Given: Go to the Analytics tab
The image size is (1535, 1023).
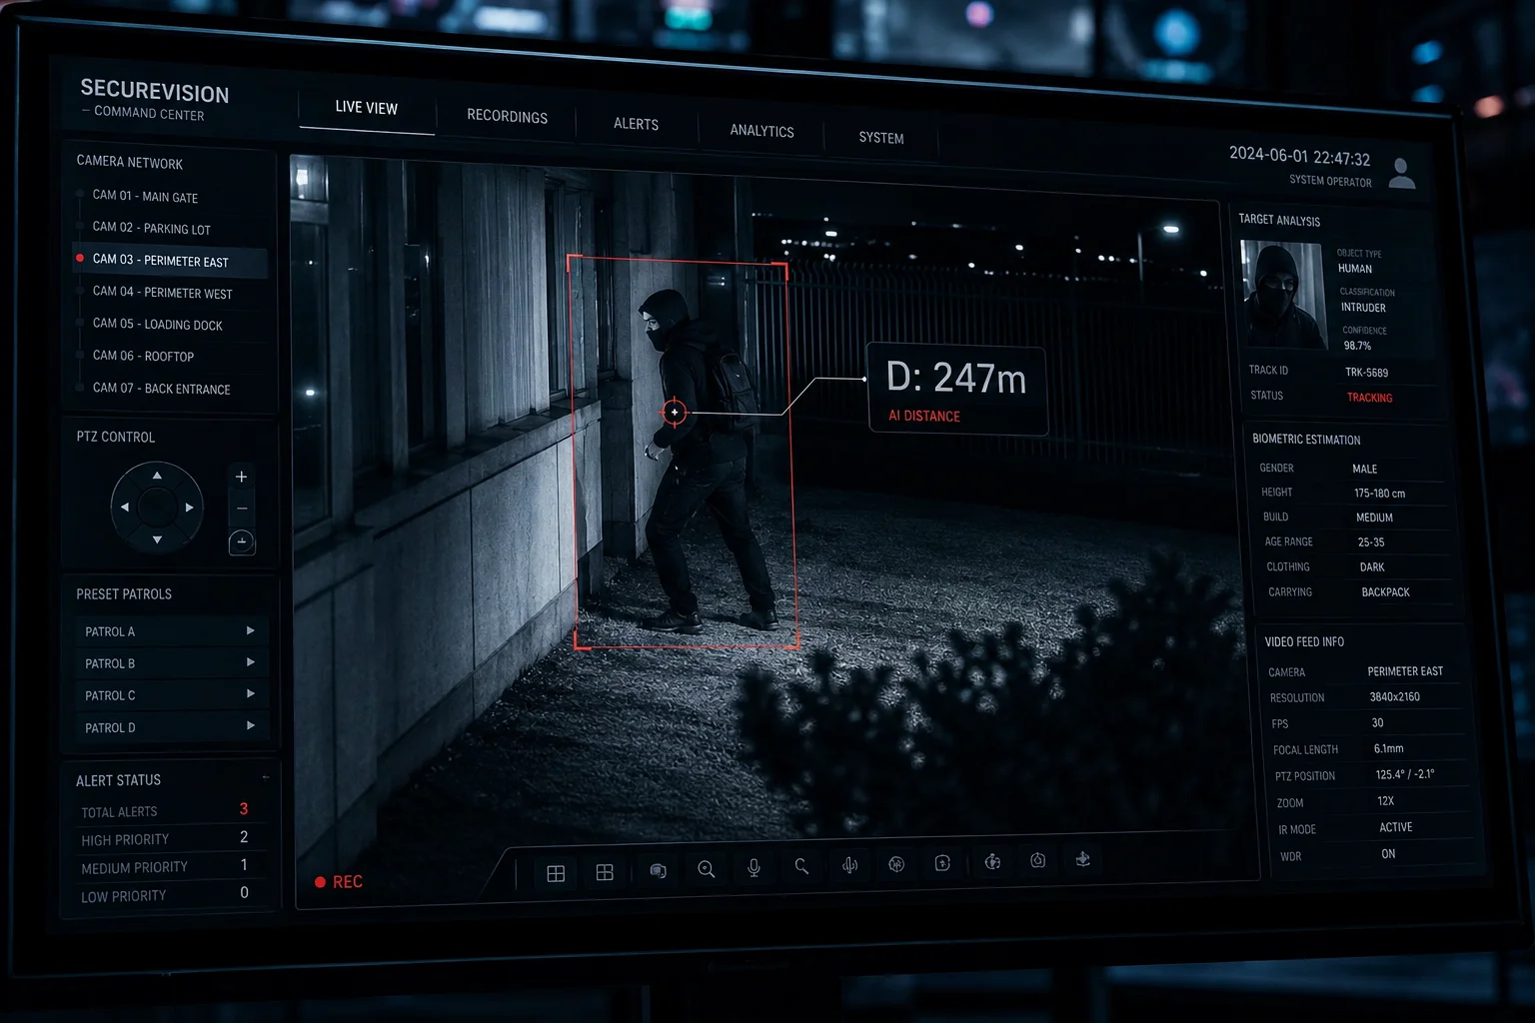Looking at the screenshot, I should 762,131.
